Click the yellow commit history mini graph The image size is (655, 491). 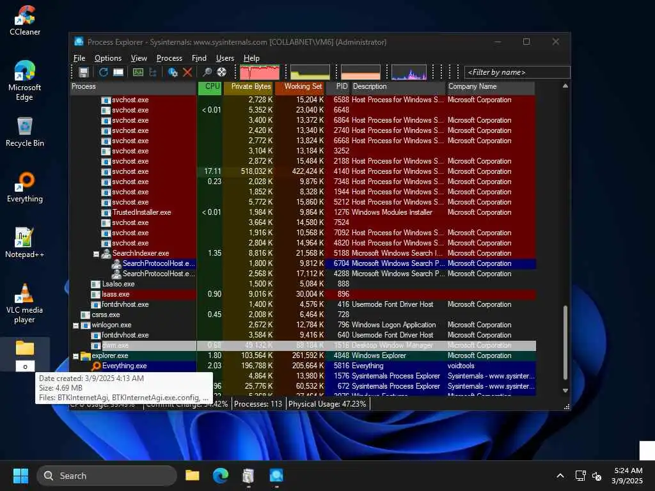tap(310, 72)
